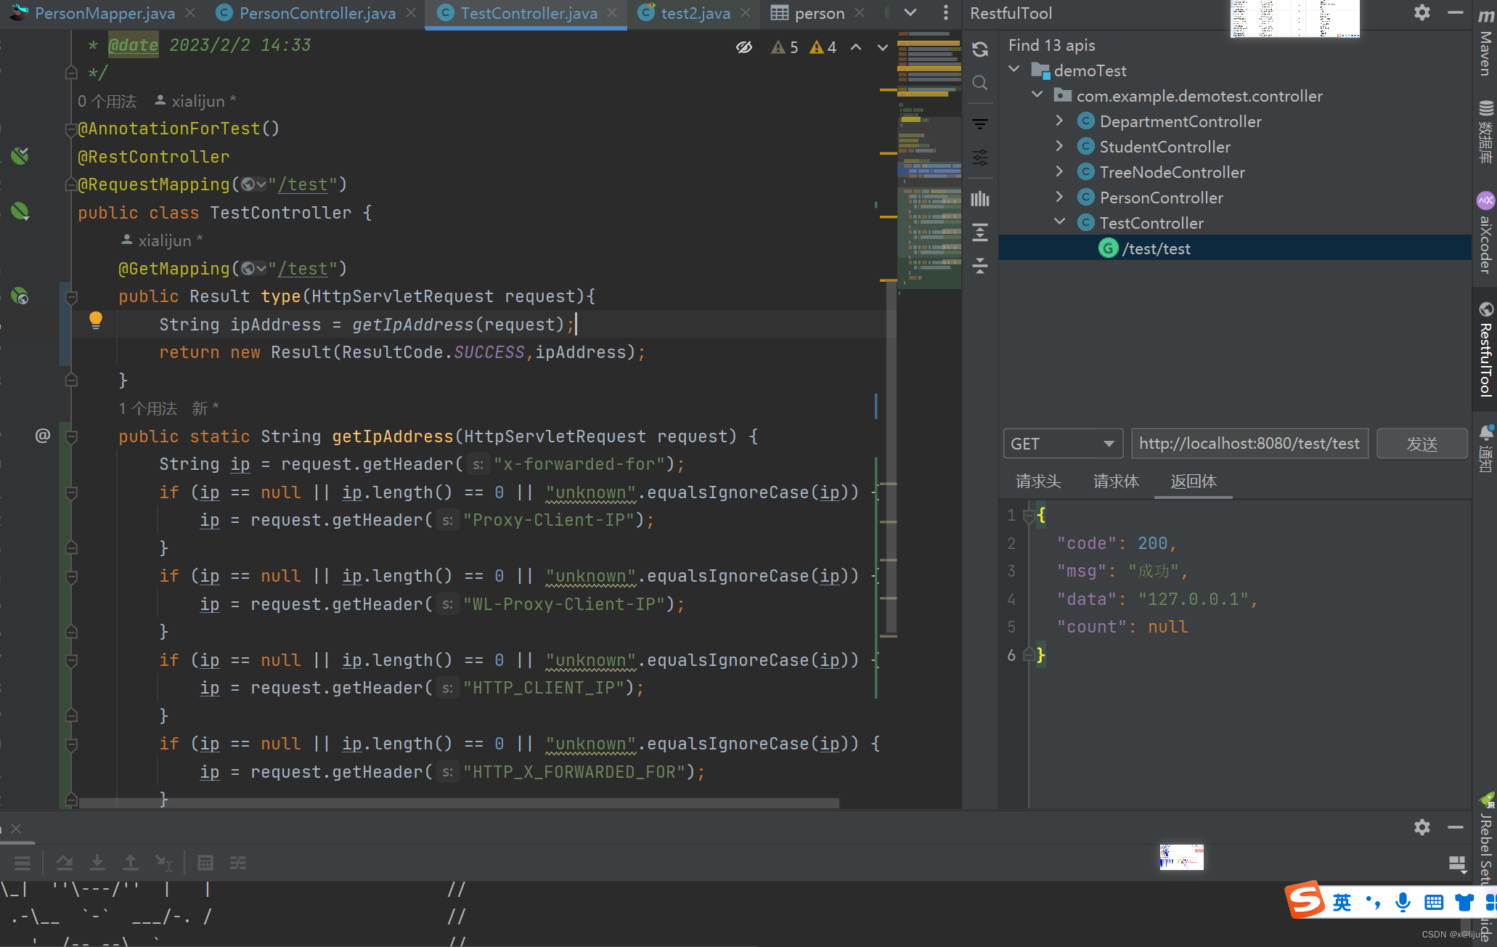Image resolution: width=1497 pixels, height=947 pixels.
Task: Open the GET HTTP method dropdown
Action: [x=1063, y=444]
